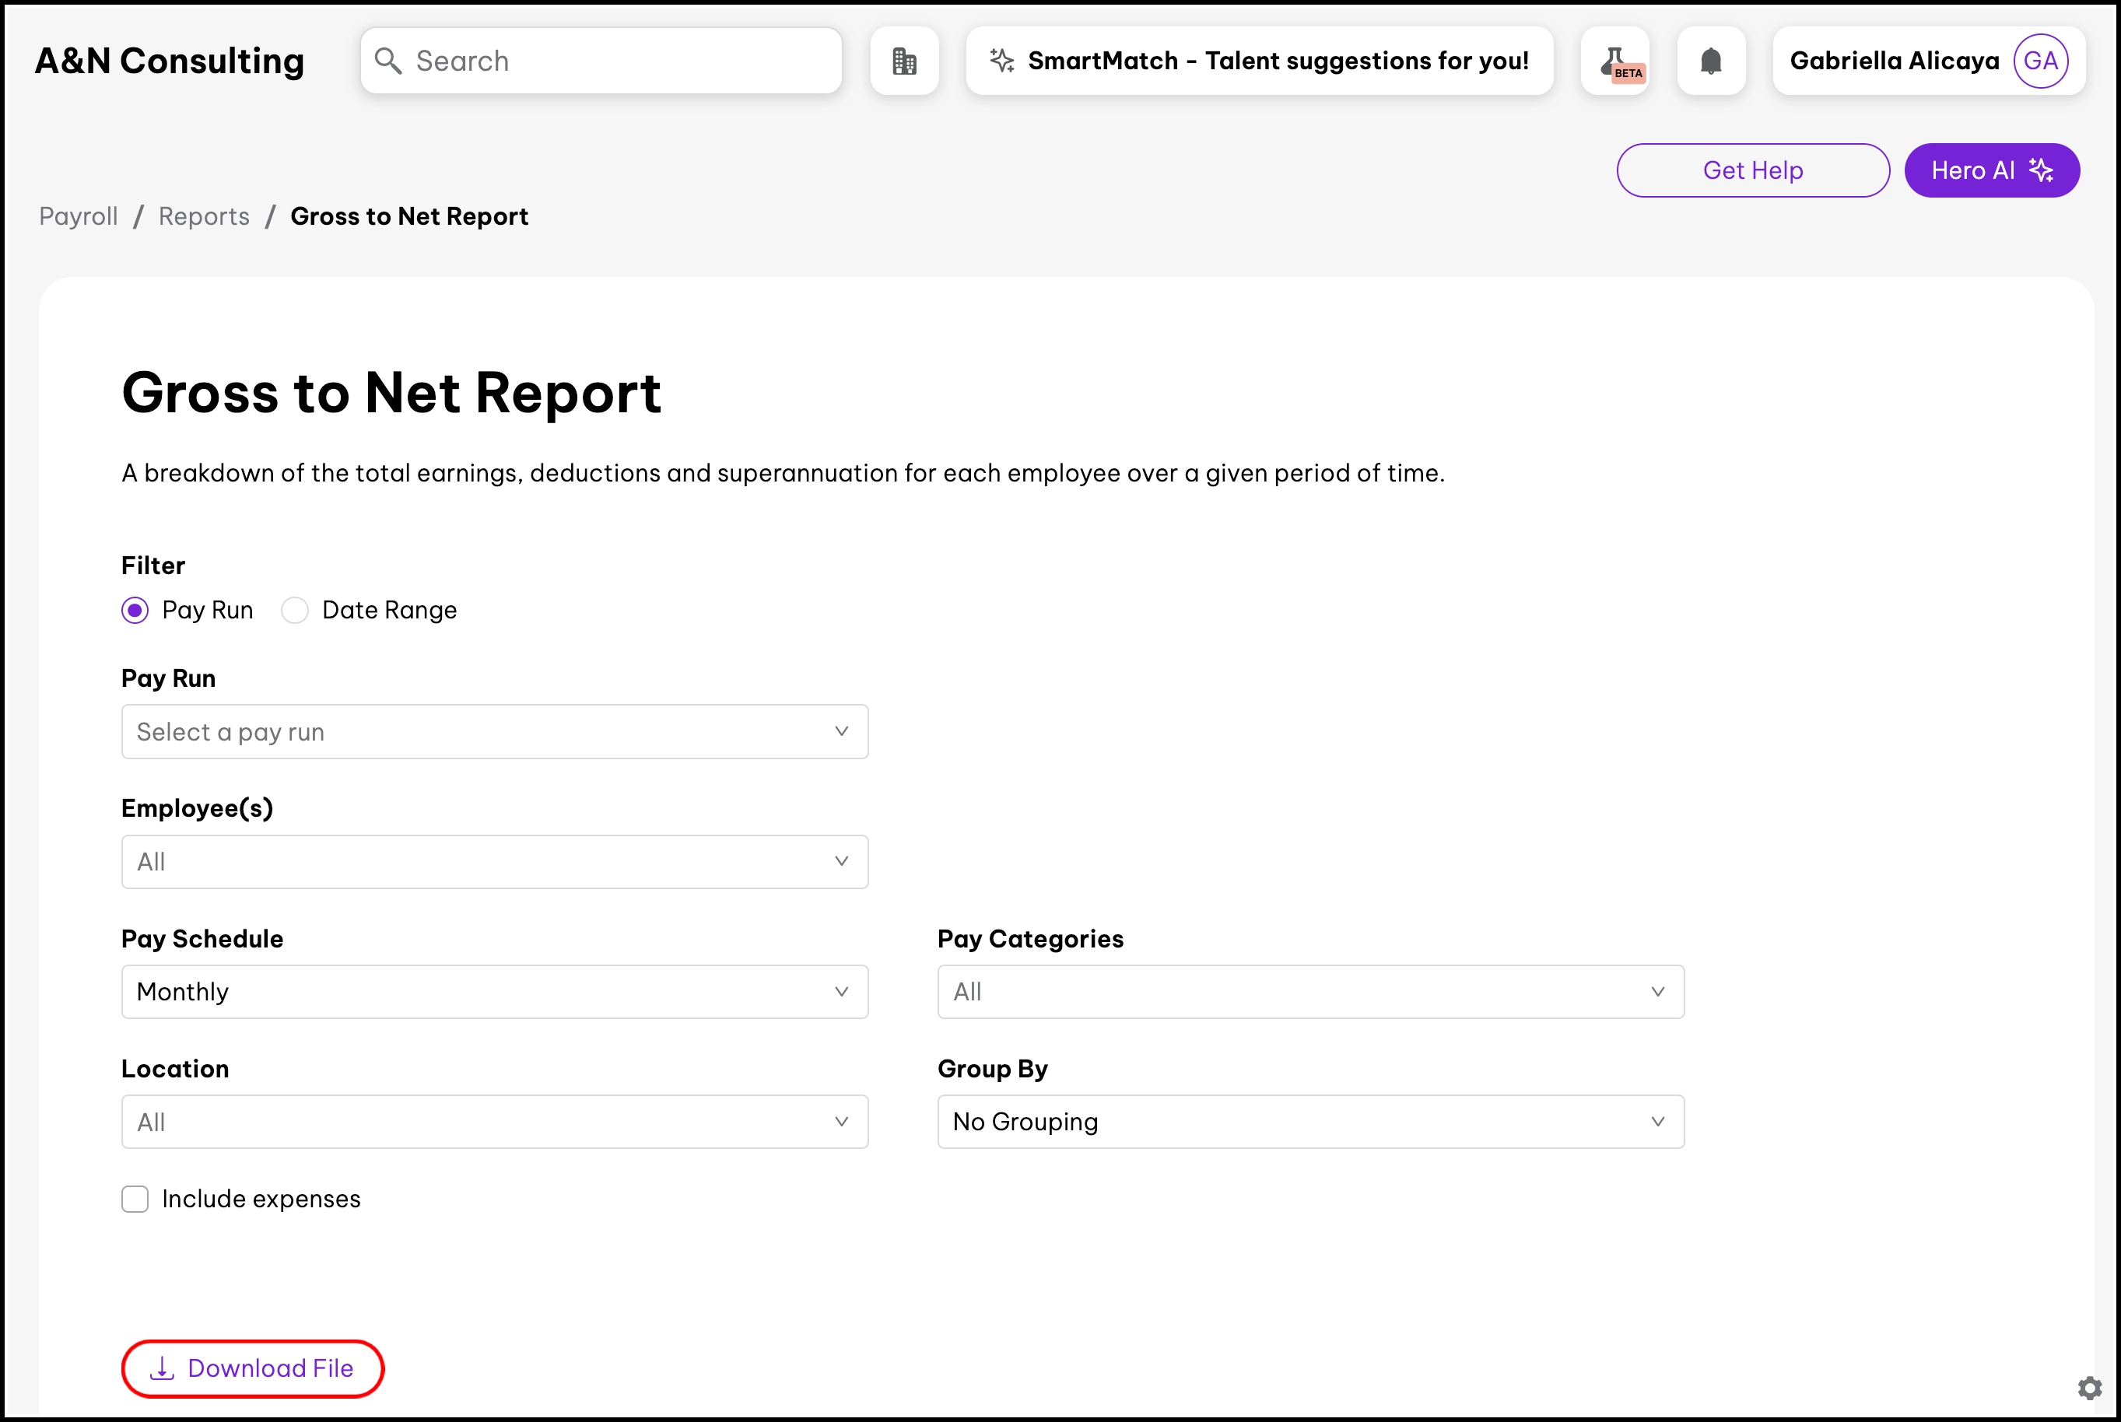
Task: Click the building organisation icon
Action: 904,61
